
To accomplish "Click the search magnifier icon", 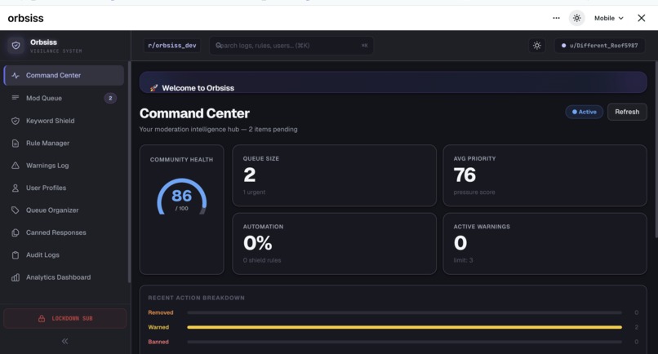I will coord(219,46).
